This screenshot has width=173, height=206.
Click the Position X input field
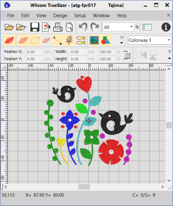(34, 52)
